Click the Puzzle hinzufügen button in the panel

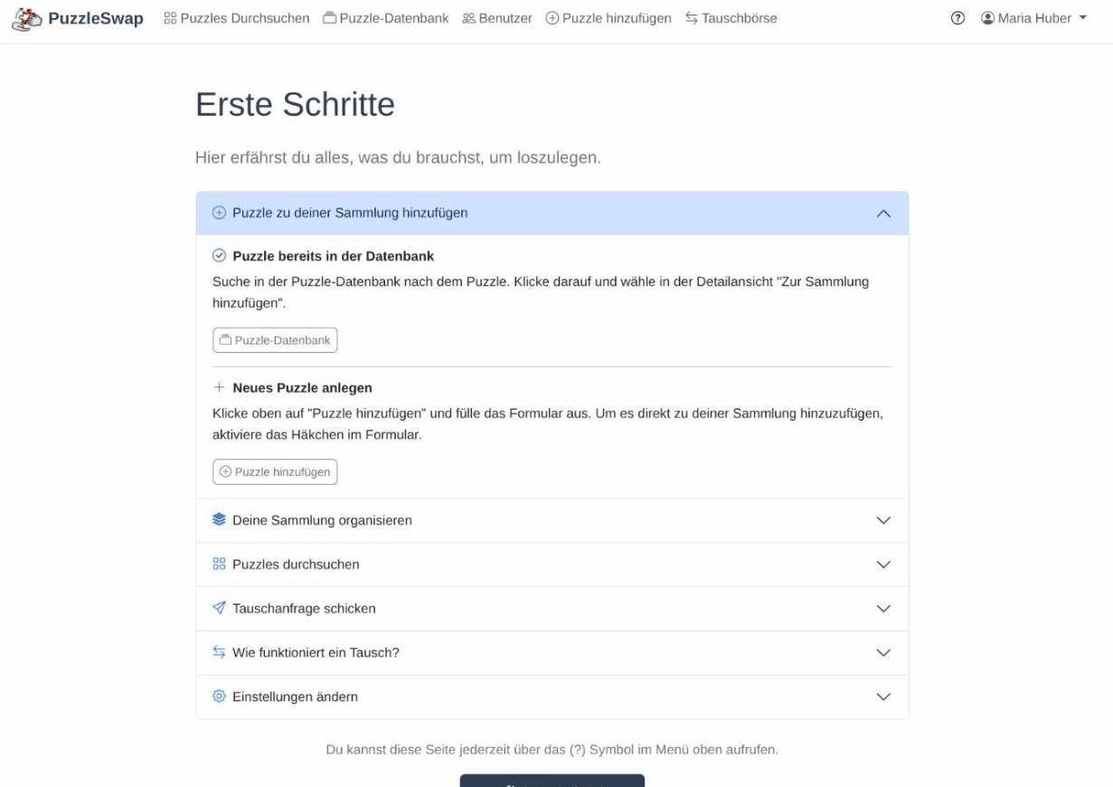point(275,472)
